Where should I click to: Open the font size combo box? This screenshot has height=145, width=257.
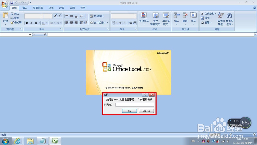click(x=48, y=16)
